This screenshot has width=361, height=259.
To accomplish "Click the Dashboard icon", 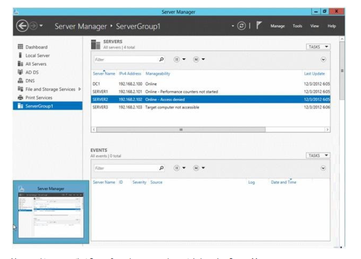I will tap(20, 47).
